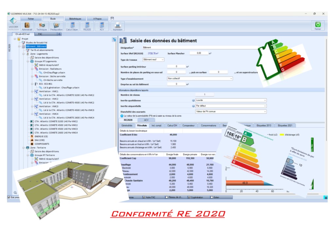Open the Inertie quotidienne dropdown
Screen dimensions: 335x237
click(231, 100)
